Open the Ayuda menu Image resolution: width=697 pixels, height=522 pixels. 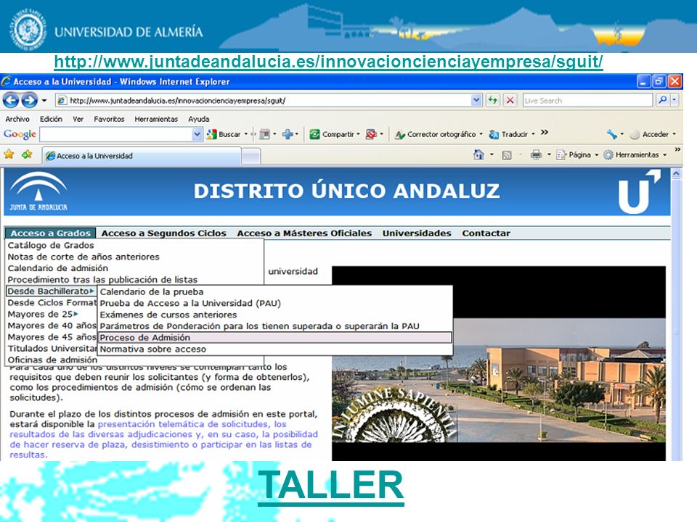[x=199, y=119]
